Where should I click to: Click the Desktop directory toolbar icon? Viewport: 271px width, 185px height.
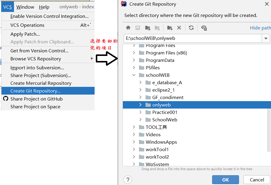pos(138,28)
